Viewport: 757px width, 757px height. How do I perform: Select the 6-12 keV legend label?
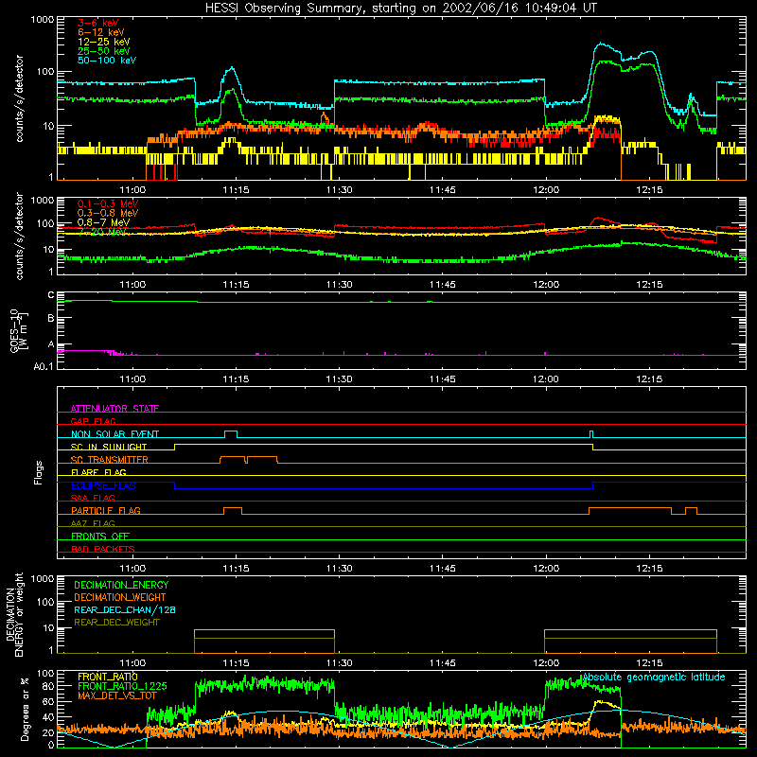(x=101, y=32)
